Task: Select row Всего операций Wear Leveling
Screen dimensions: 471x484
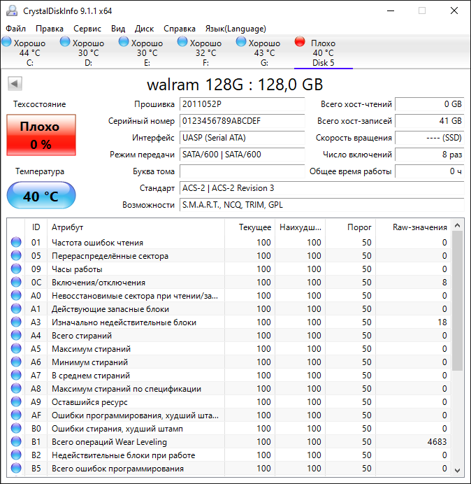Action: 229,441
